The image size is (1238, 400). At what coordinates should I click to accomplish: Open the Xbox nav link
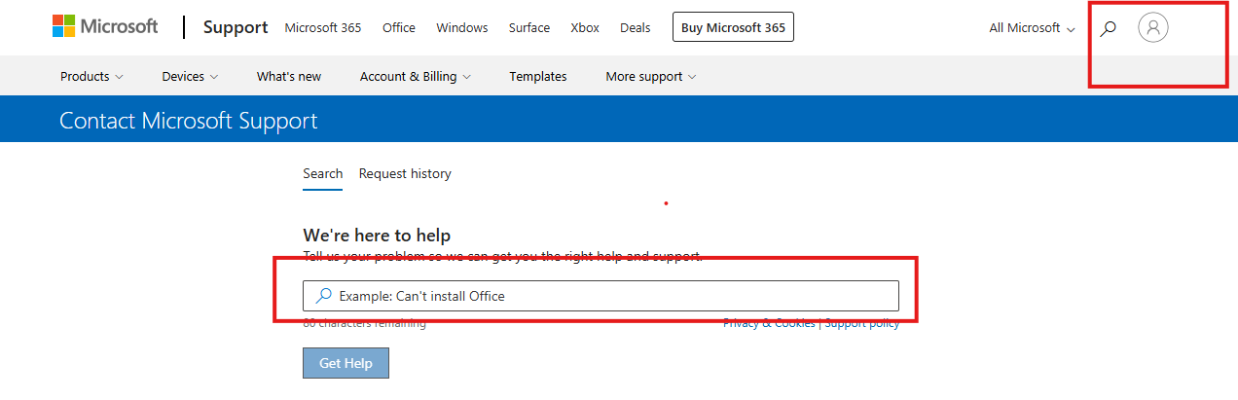click(x=585, y=27)
